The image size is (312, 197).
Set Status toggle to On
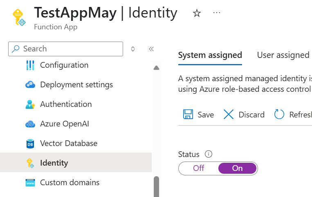pos(237,168)
